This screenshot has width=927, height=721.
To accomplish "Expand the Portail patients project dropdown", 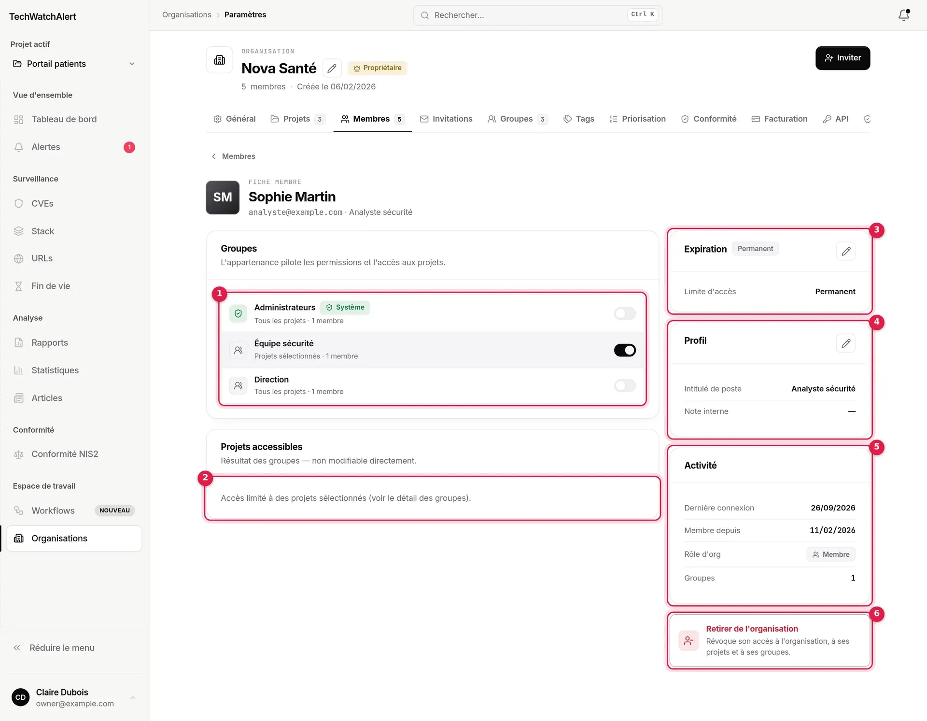I will tap(74, 64).
